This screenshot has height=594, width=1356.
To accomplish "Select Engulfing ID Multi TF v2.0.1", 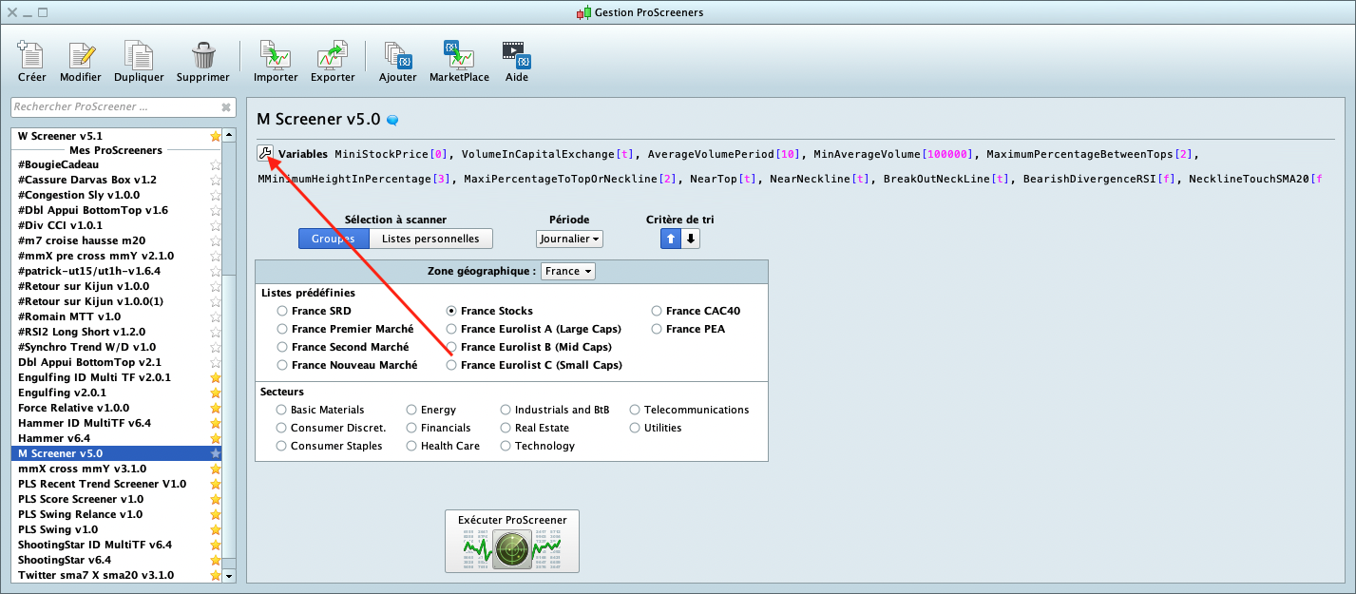I will (117, 377).
